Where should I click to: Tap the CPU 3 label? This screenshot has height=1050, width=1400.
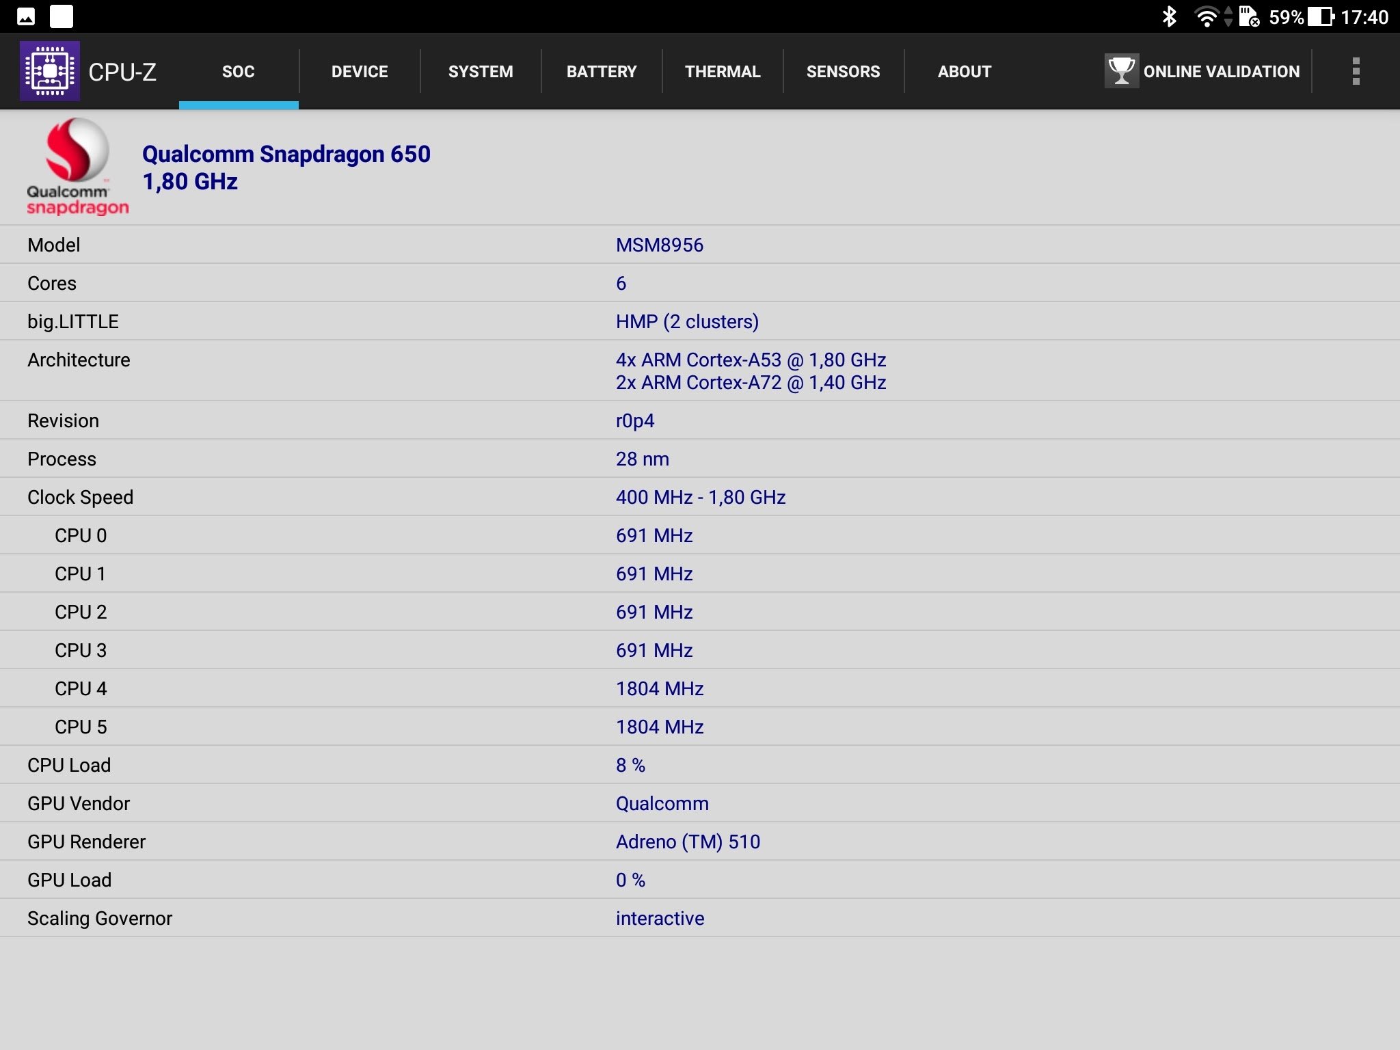point(81,650)
